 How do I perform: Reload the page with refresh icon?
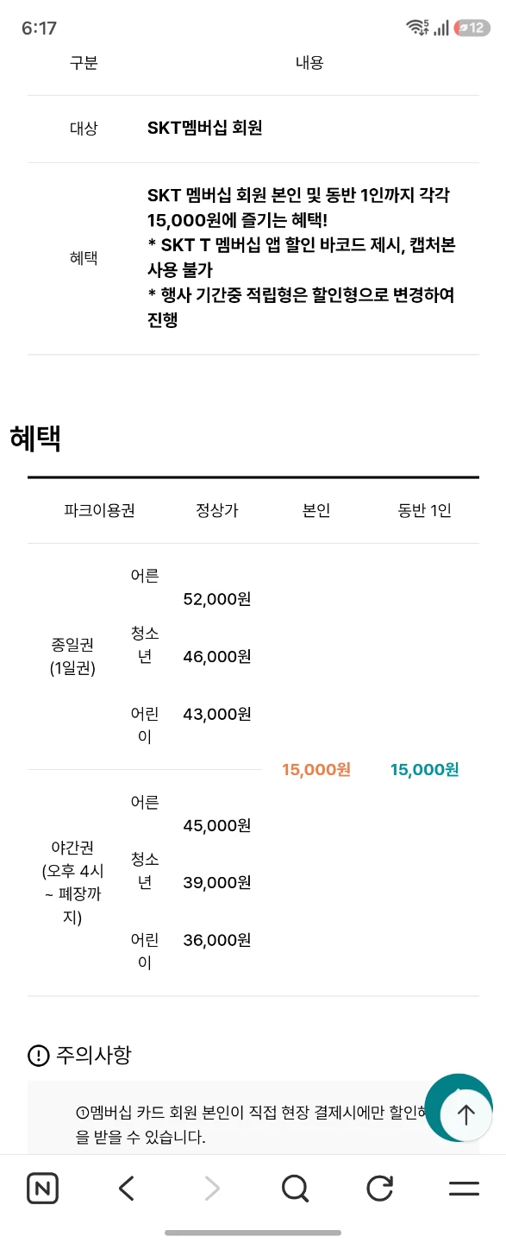pyautogui.click(x=379, y=1189)
